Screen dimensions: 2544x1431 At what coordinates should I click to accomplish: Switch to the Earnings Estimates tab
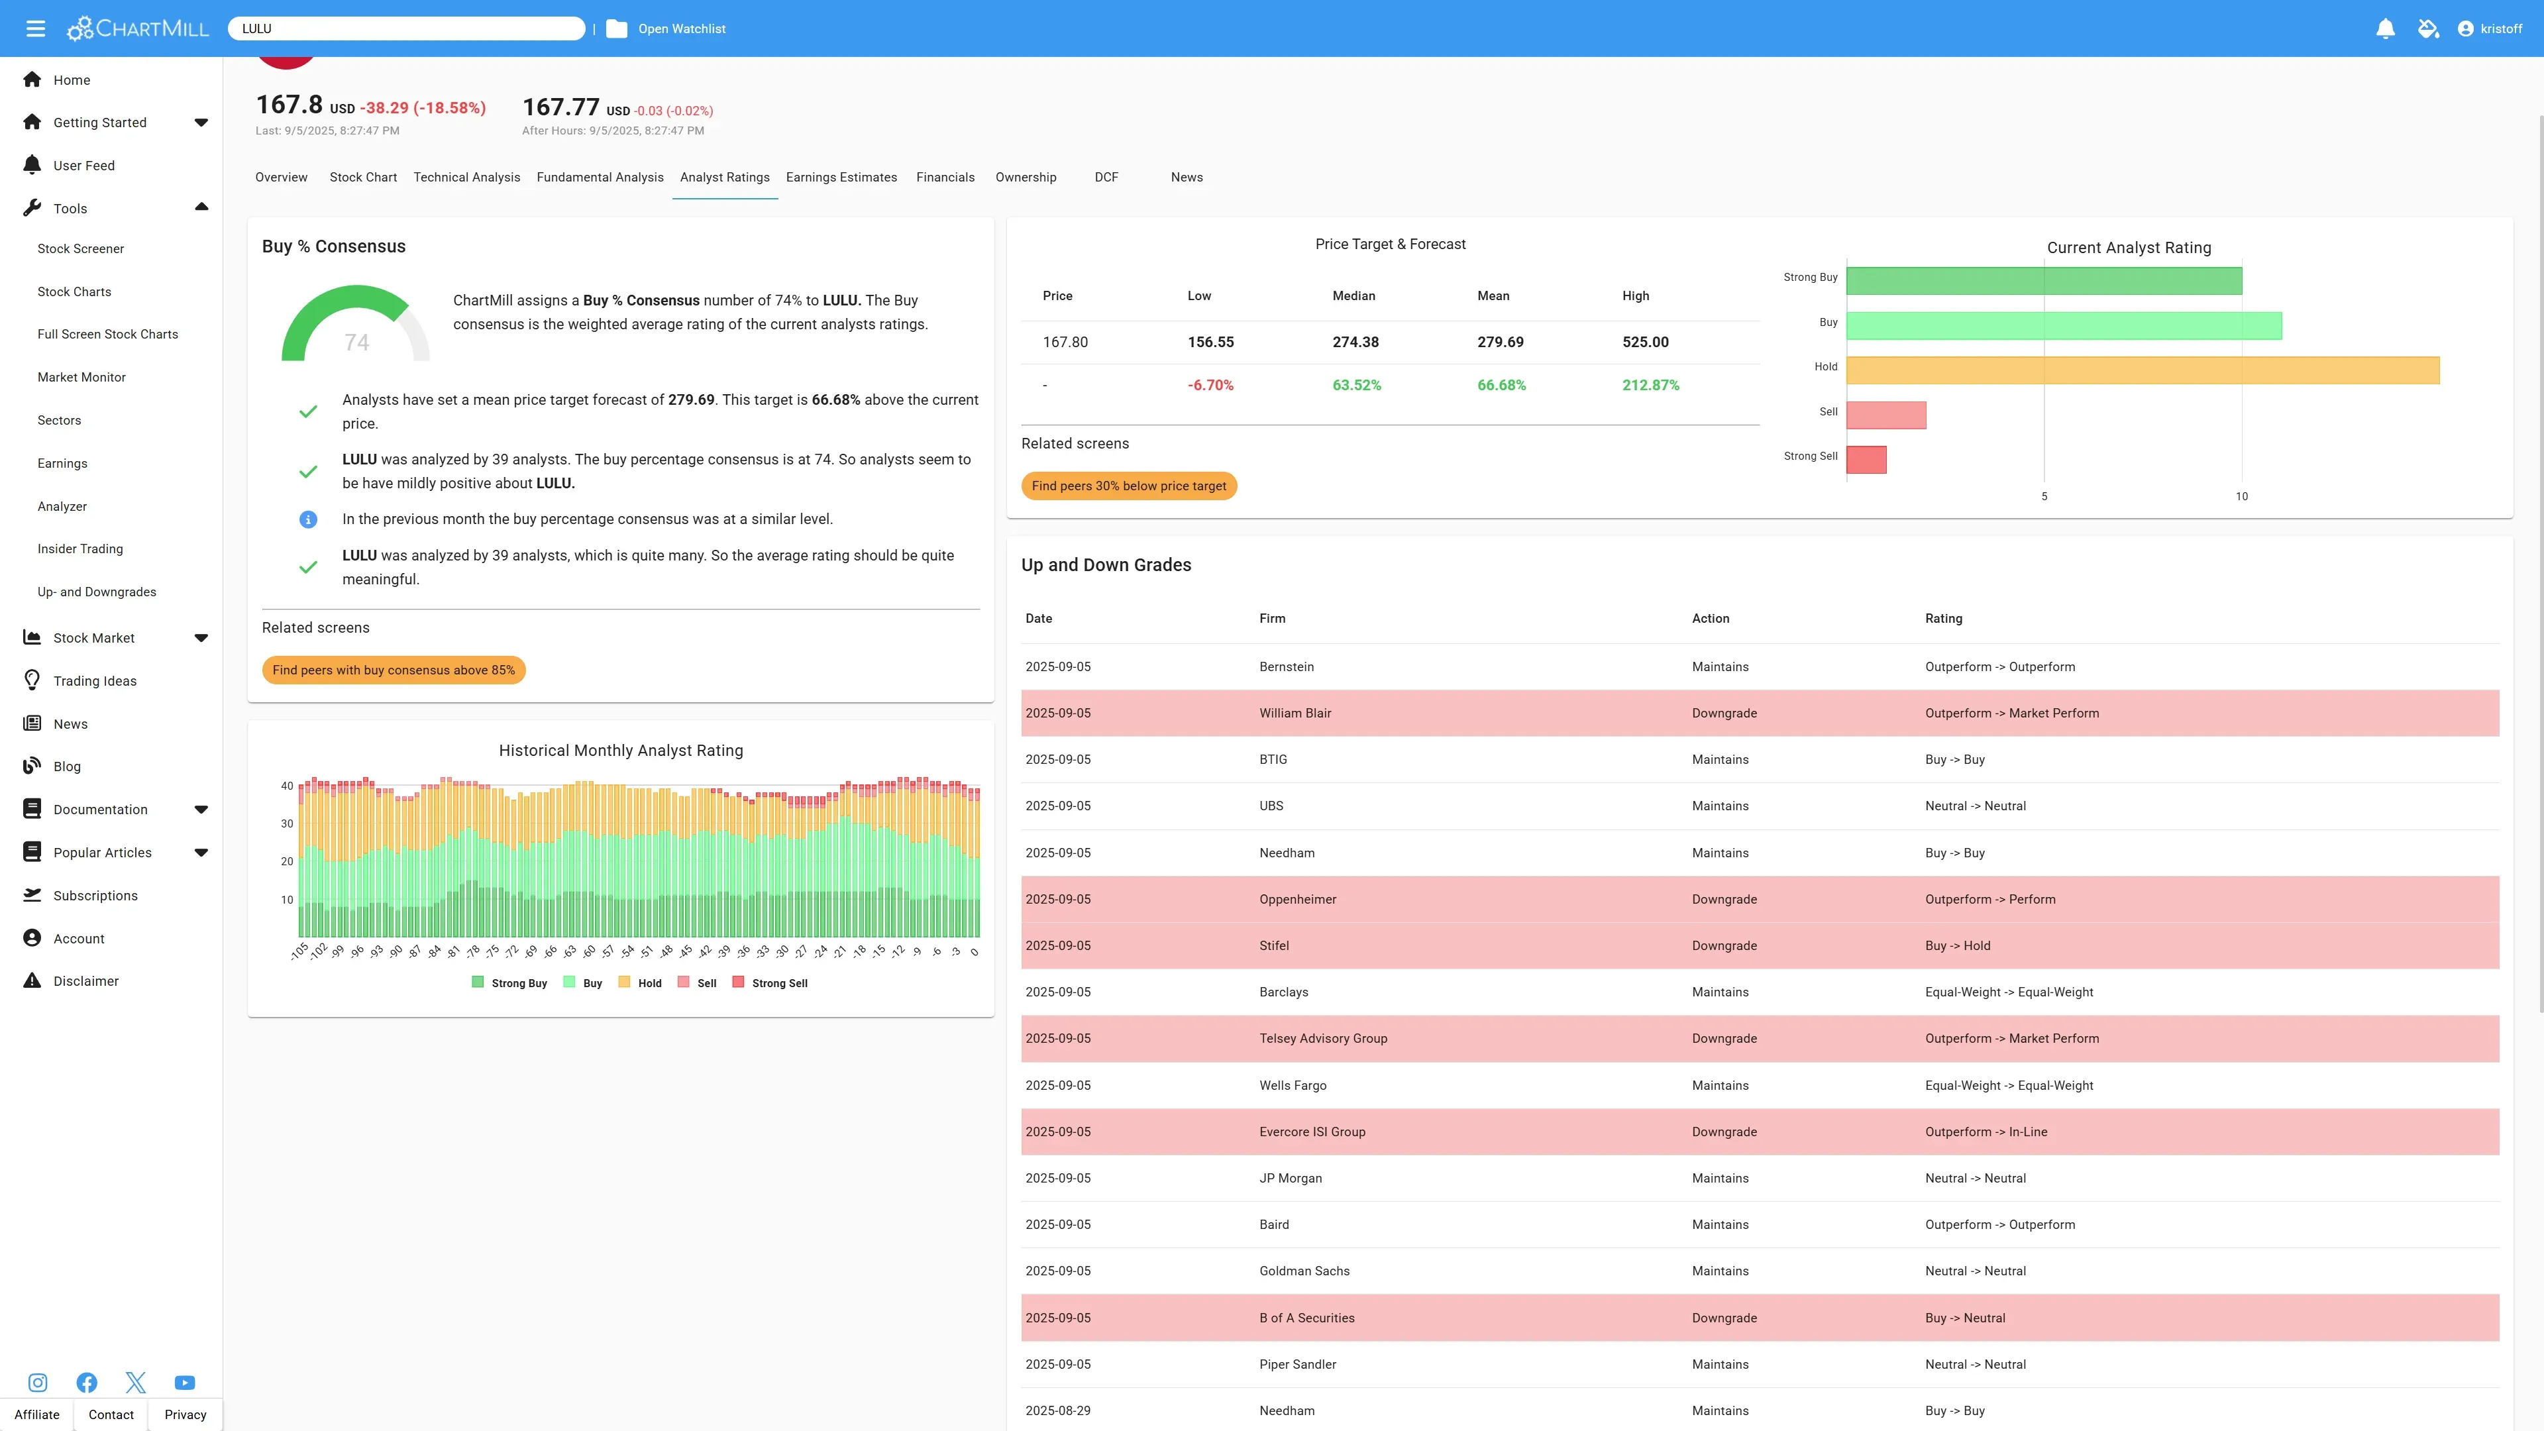(841, 178)
